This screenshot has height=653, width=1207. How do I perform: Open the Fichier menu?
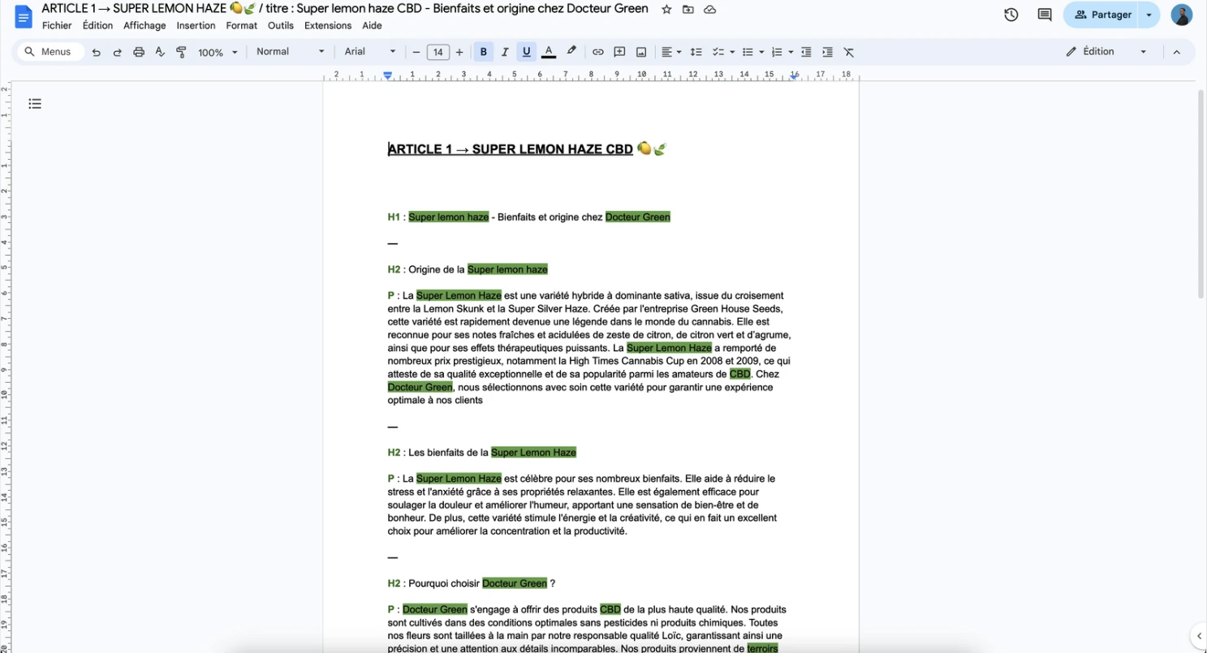tap(57, 25)
